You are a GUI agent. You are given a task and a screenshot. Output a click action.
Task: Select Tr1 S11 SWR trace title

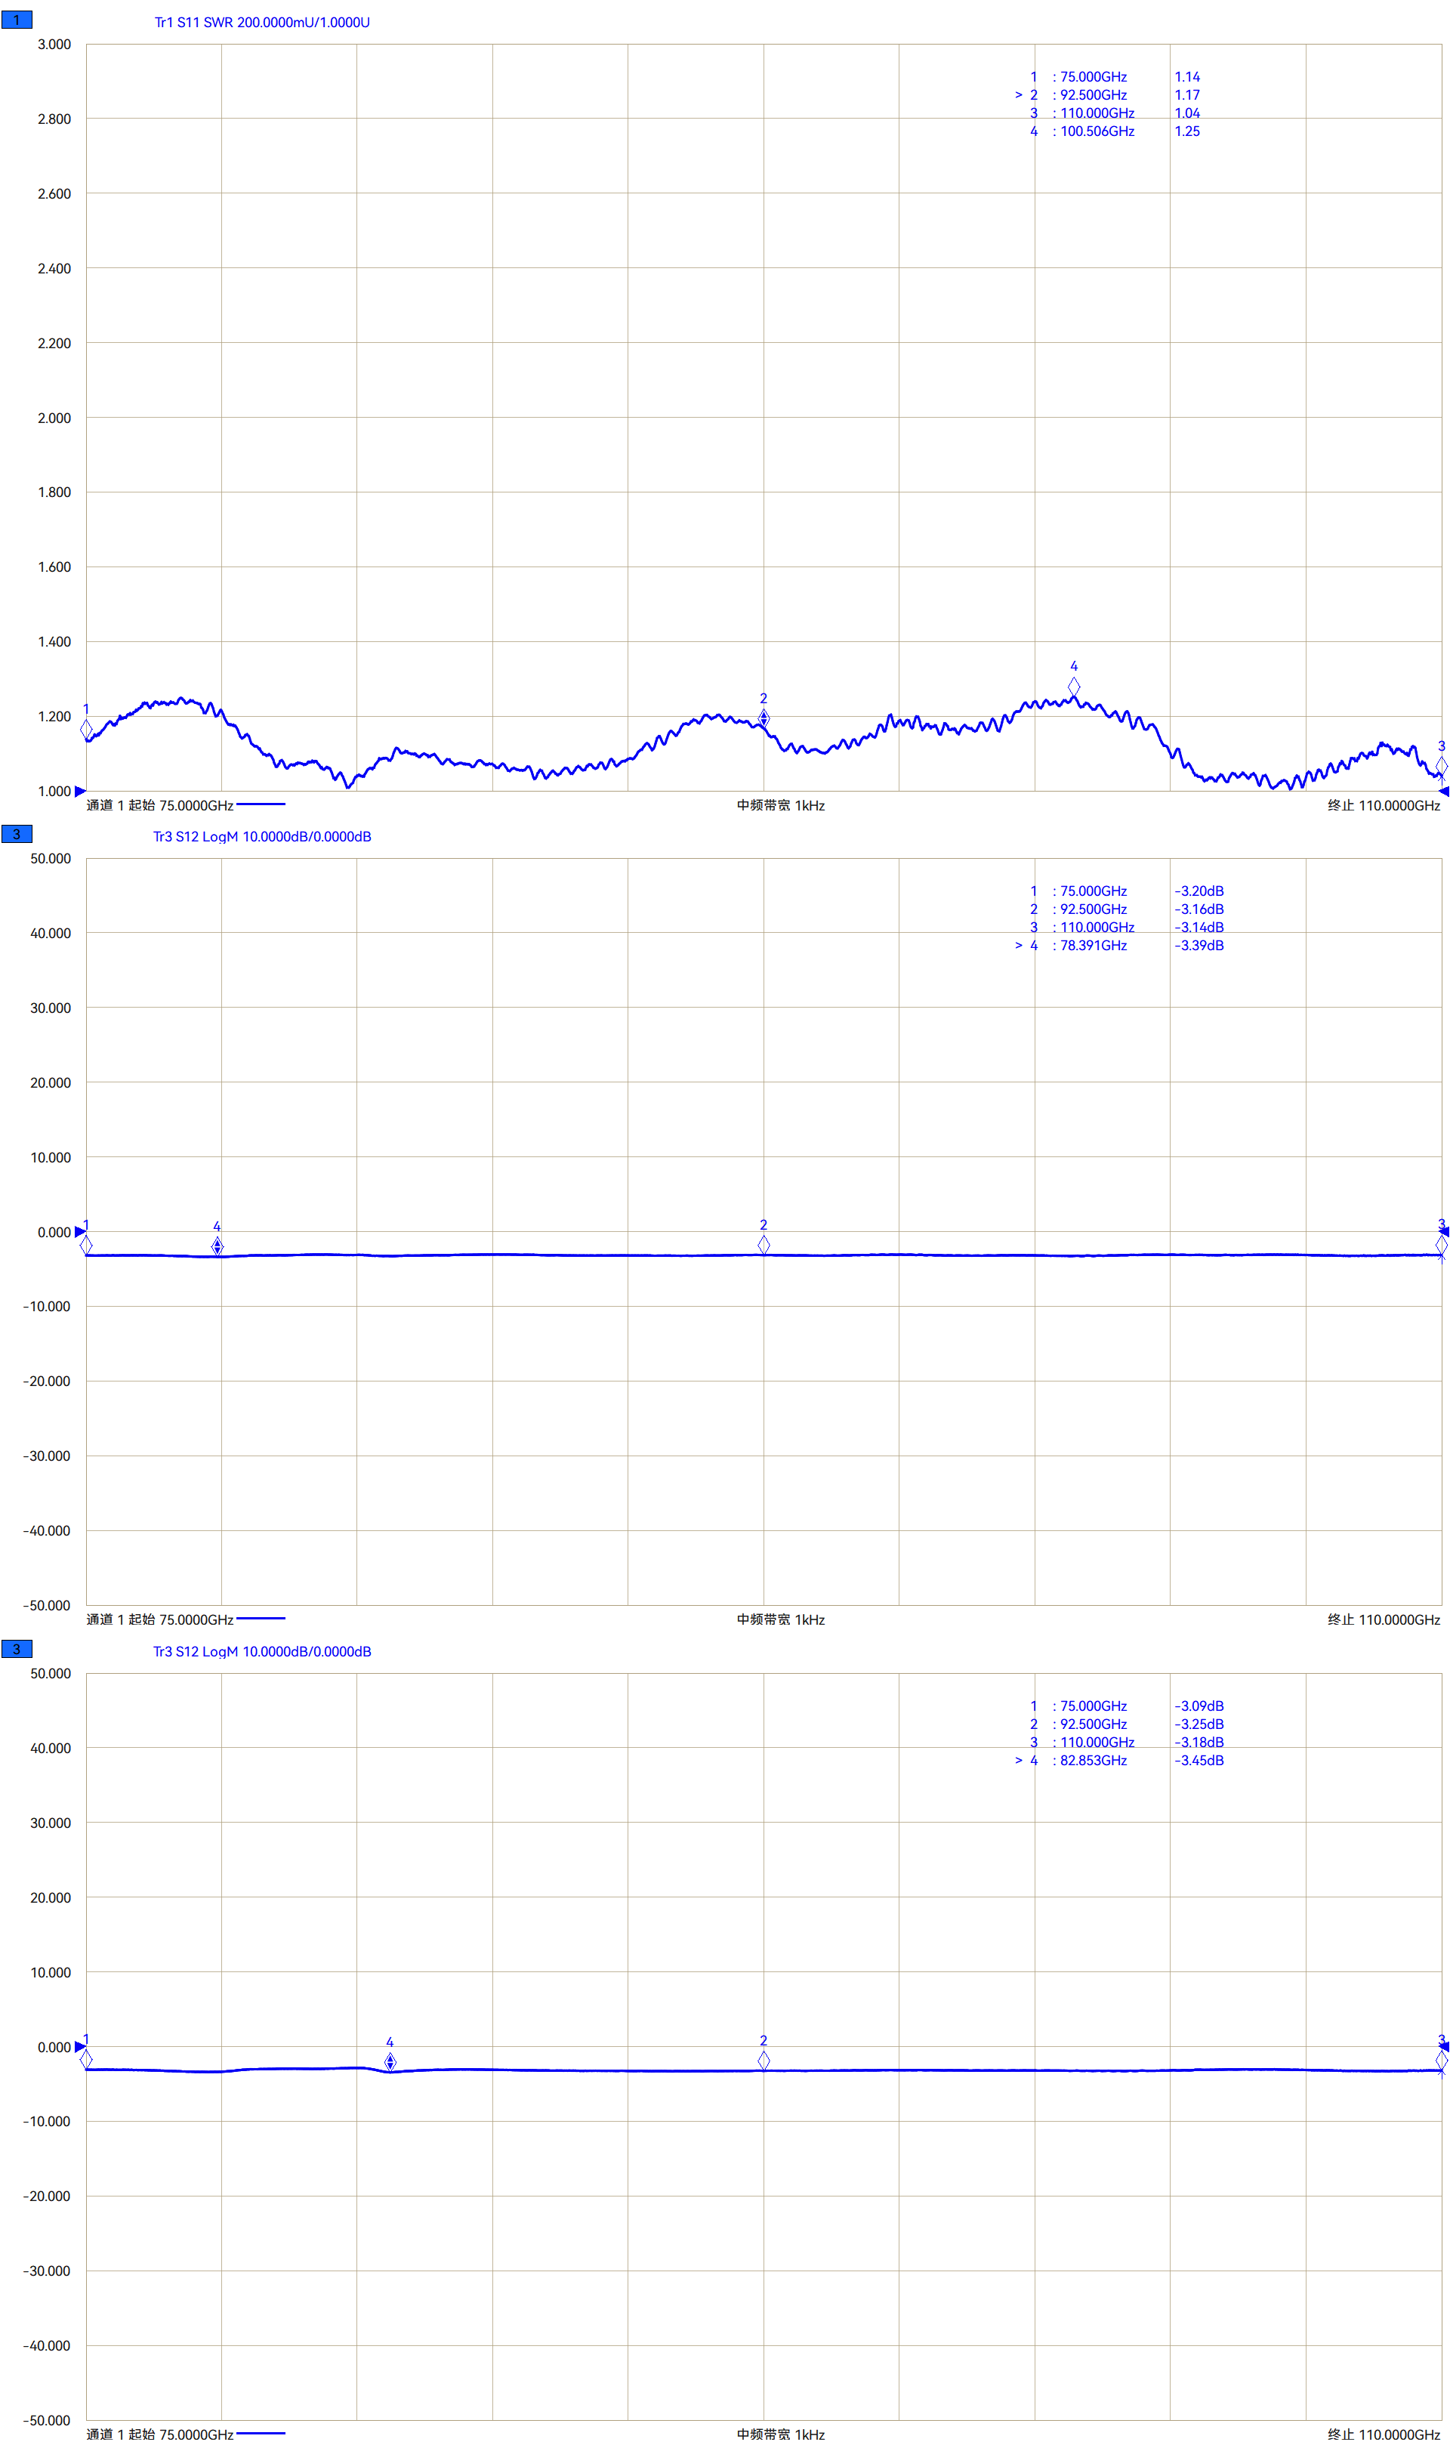[x=262, y=23]
